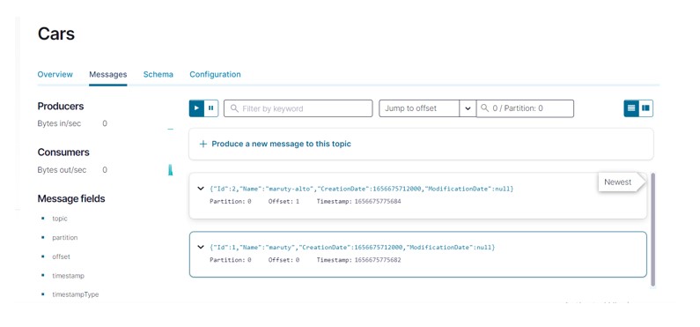Click the play button to resume messages
This screenshot has width=700, height=327.
(x=196, y=108)
